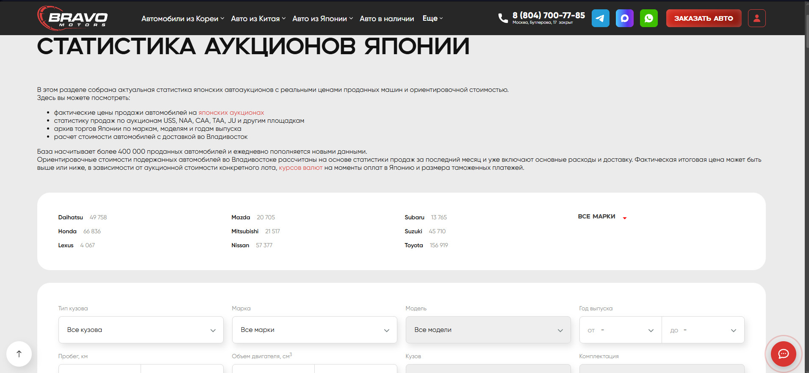Open the WhatsApp contact icon
Image resolution: width=809 pixels, height=373 pixels.
[648, 18]
